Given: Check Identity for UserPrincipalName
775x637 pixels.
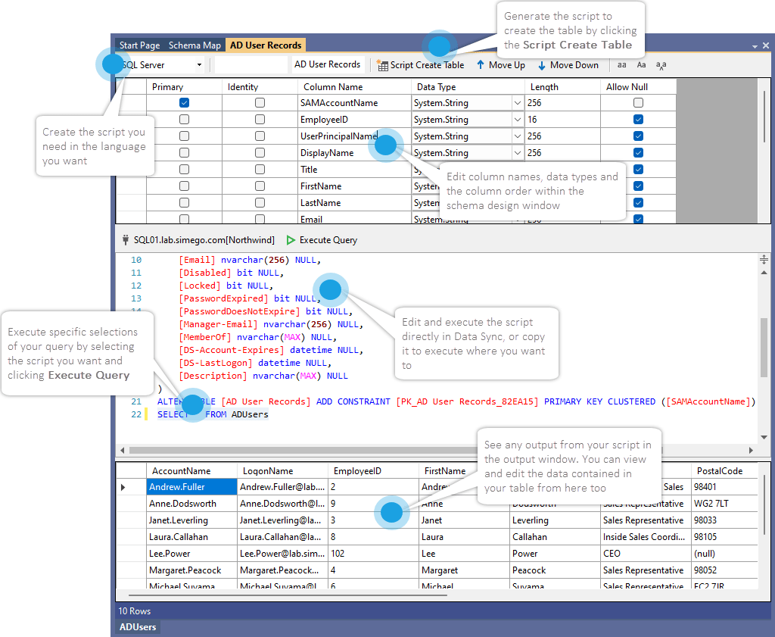Looking at the screenshot, I should click(260, 136).
